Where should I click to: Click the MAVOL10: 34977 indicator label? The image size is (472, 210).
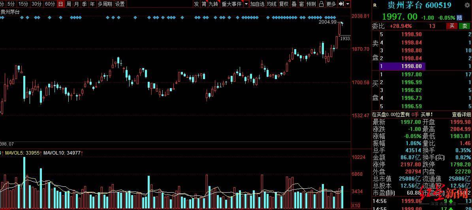(x=62, y=153)
